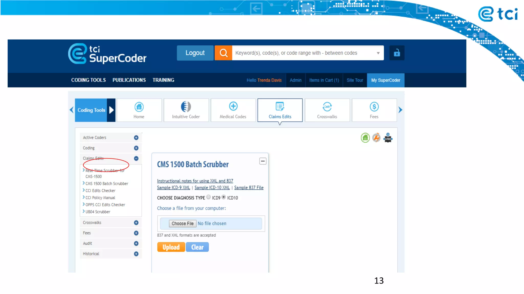Open the Home icon tile
Image resolution: width=524 pixels, height=294 pixels.
pos(139,110)
